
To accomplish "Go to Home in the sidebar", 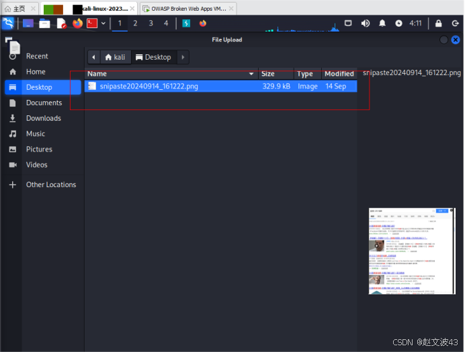I will tap(36, 72).
